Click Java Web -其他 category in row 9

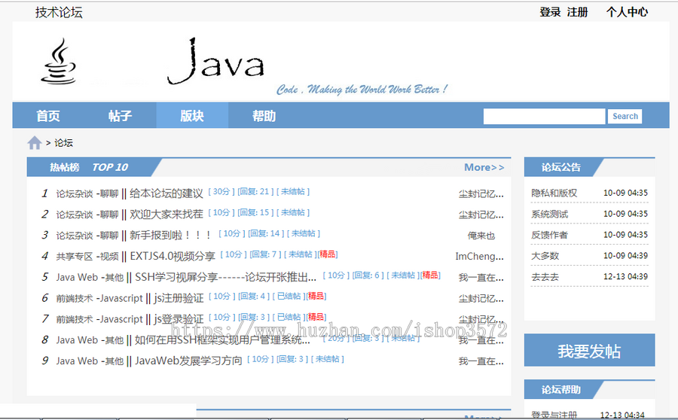(x=90, y=361)
